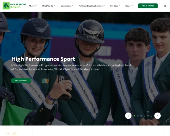This screenshot has height=136, width=170.
Task: Open the Governance dropdown menu
Action: pyautogui.click(x=67, y=6)
